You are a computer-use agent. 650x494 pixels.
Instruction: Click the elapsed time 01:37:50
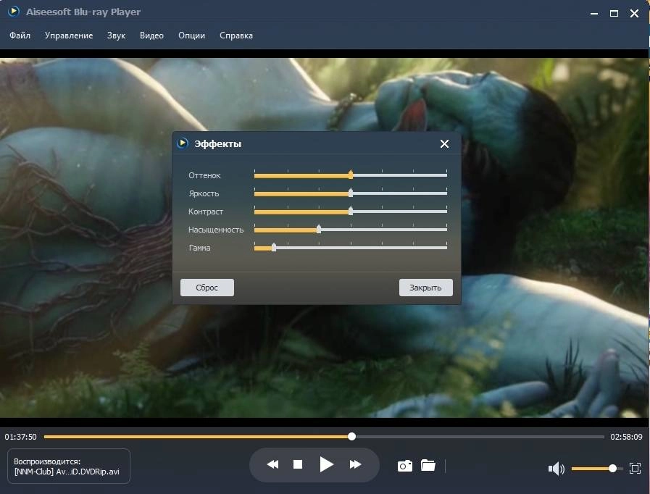pos(21,437)
